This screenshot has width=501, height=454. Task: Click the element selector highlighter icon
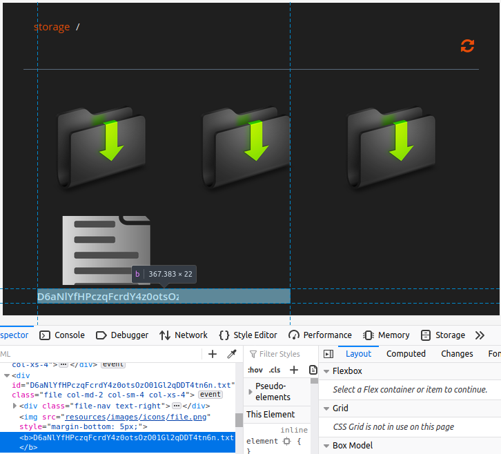pos(287,441)
